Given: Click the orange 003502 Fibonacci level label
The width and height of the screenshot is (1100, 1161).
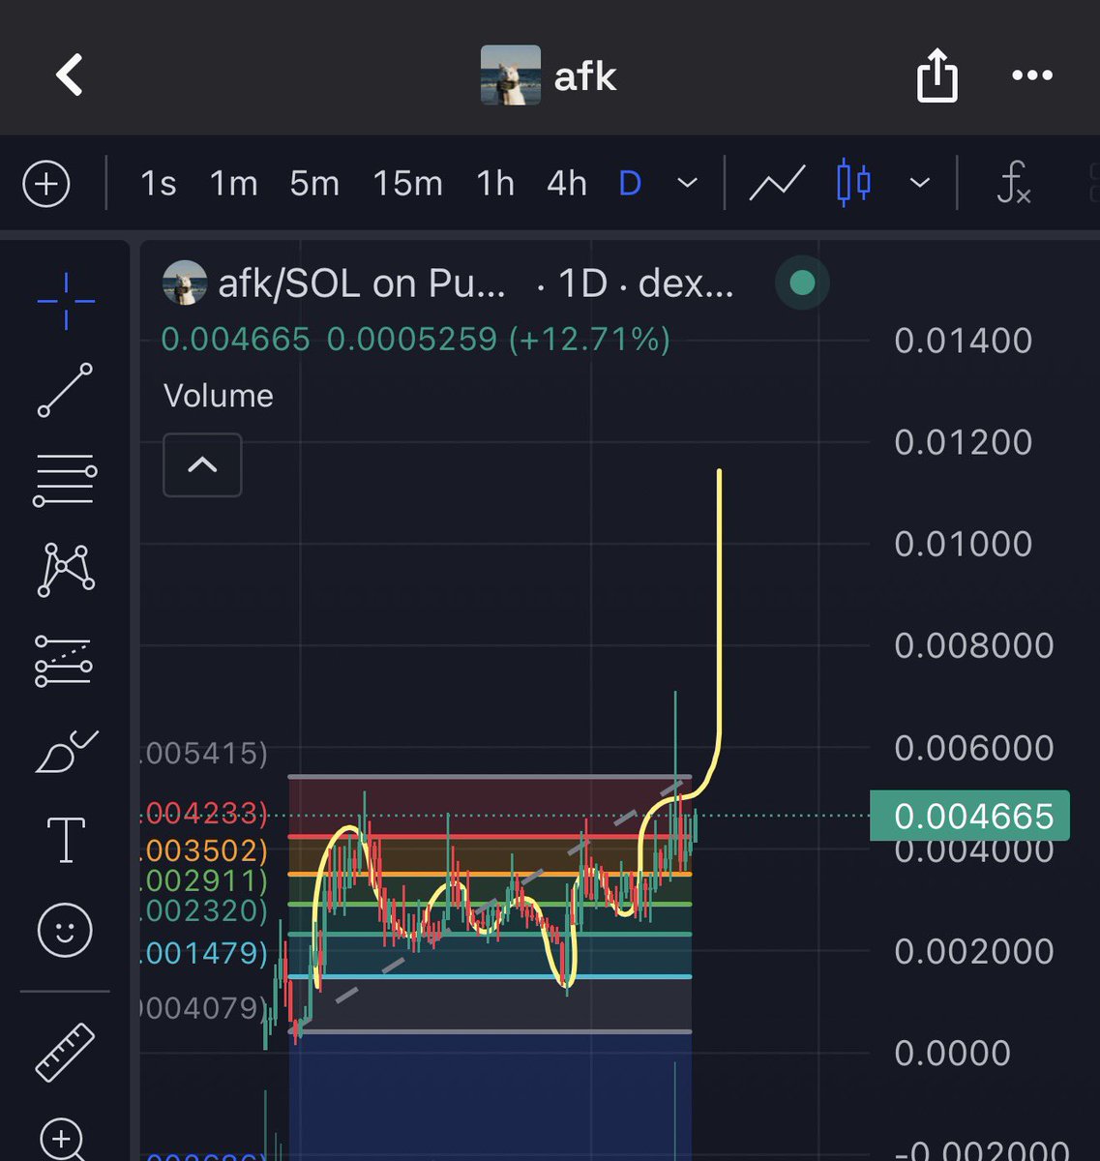Looking at the screenshot, I should pos(205,850).
